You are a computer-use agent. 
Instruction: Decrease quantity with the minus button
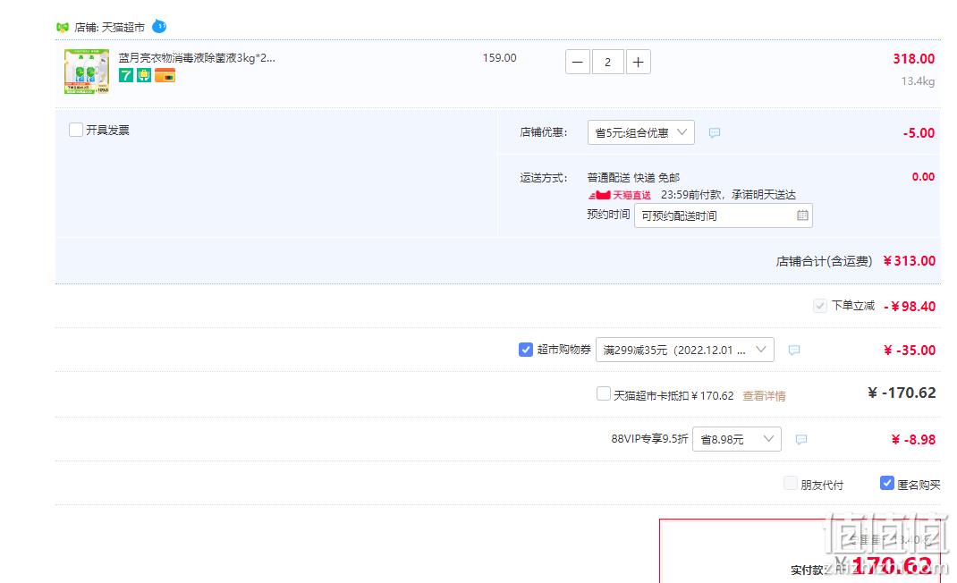point(578,62)
